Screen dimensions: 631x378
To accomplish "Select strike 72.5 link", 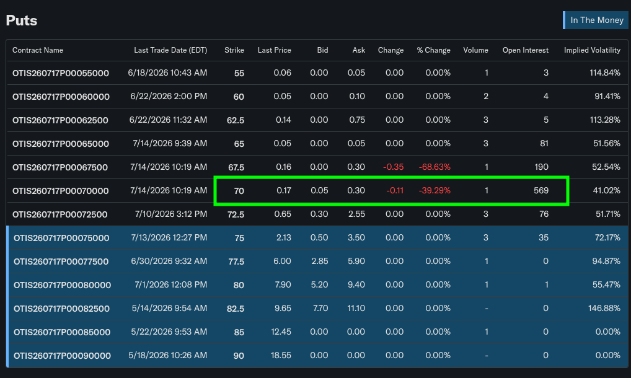I will coord(236,215).
